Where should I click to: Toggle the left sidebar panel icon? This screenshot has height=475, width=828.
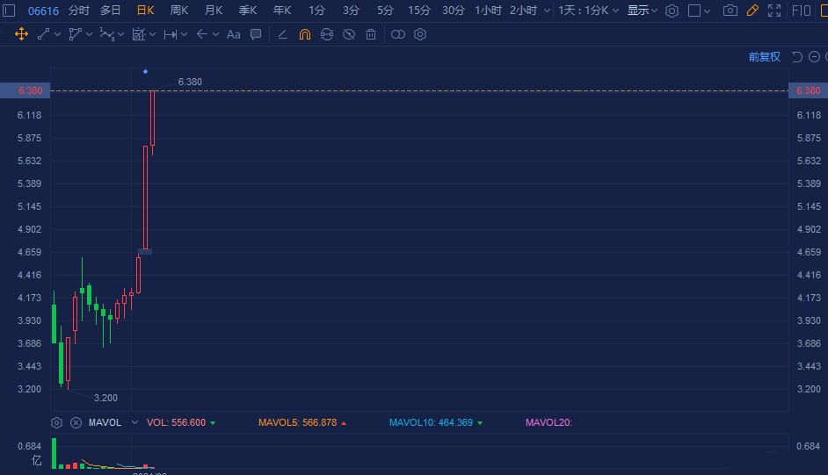[10, 11]
